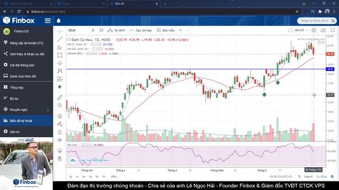The image size is (339, 190).
Task: Open Danh mục theo dõi watchlist
Action: (26, 76)
